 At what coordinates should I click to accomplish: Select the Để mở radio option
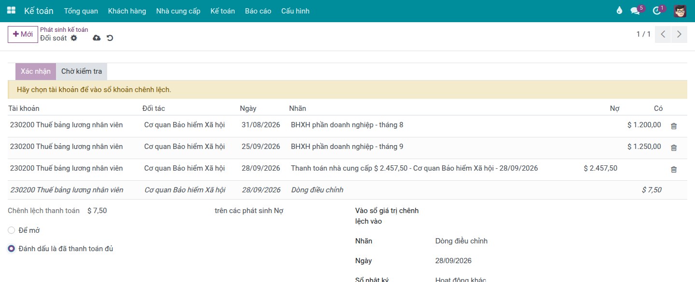(x=12, y=230)
